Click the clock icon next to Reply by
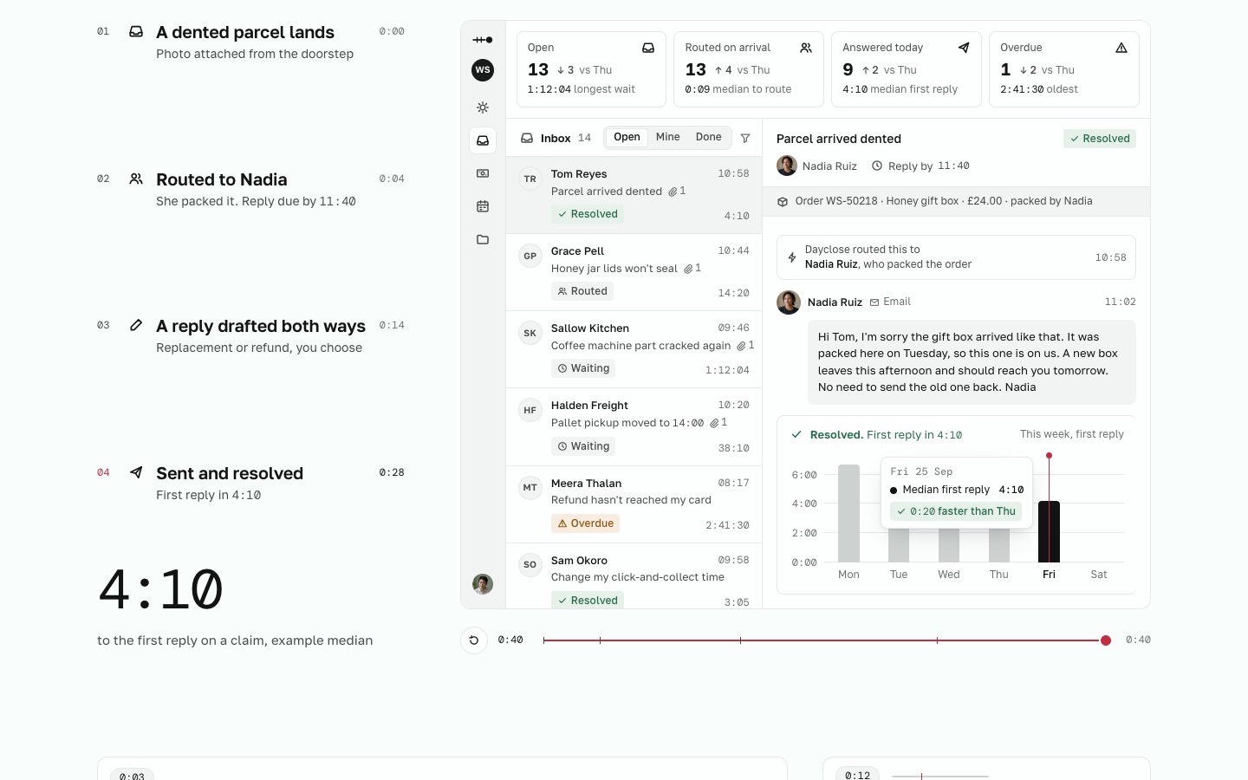 click(x=877, y=166)
